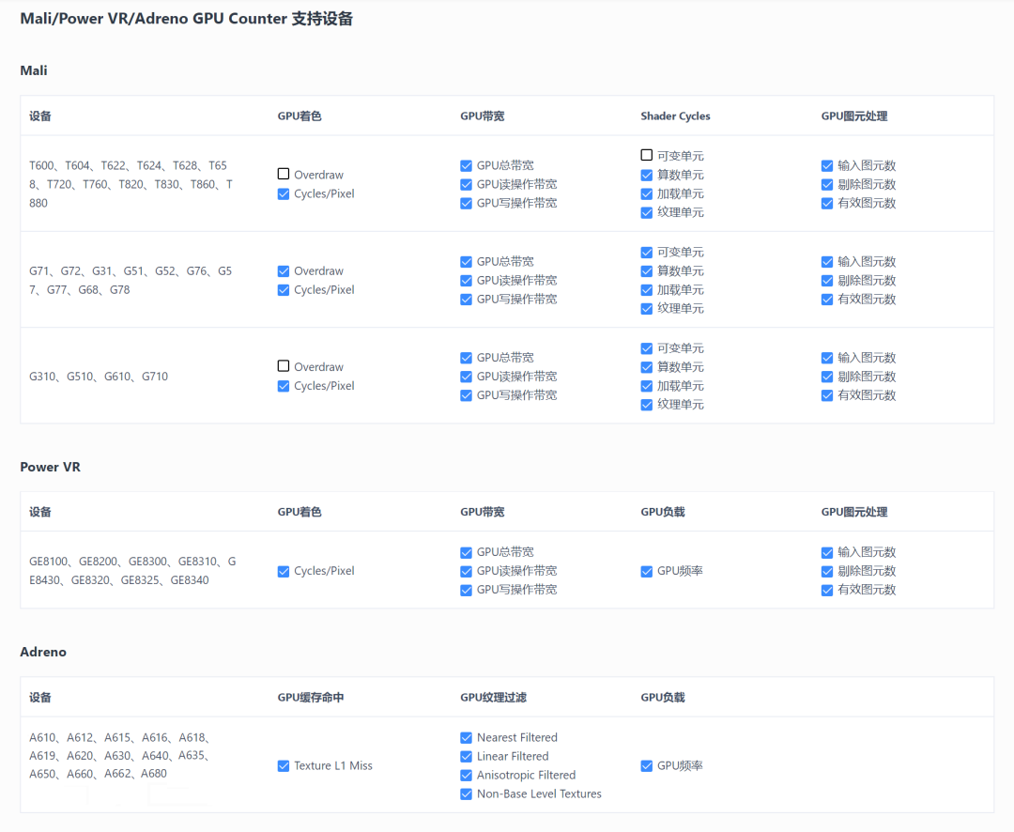Viewport: 1014px width, 832px height.
Task: Uncheck Overdraw in the G71 series row
Action: 283,270
